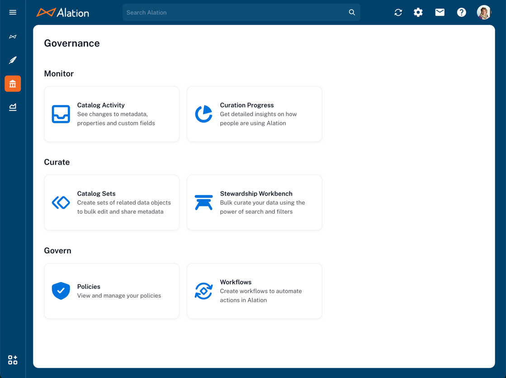Open the Help question mark icon
The image size is (506, 378).
click(x=462, y=12)
